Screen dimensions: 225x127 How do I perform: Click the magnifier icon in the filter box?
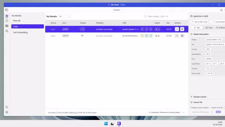pos(146,16)
